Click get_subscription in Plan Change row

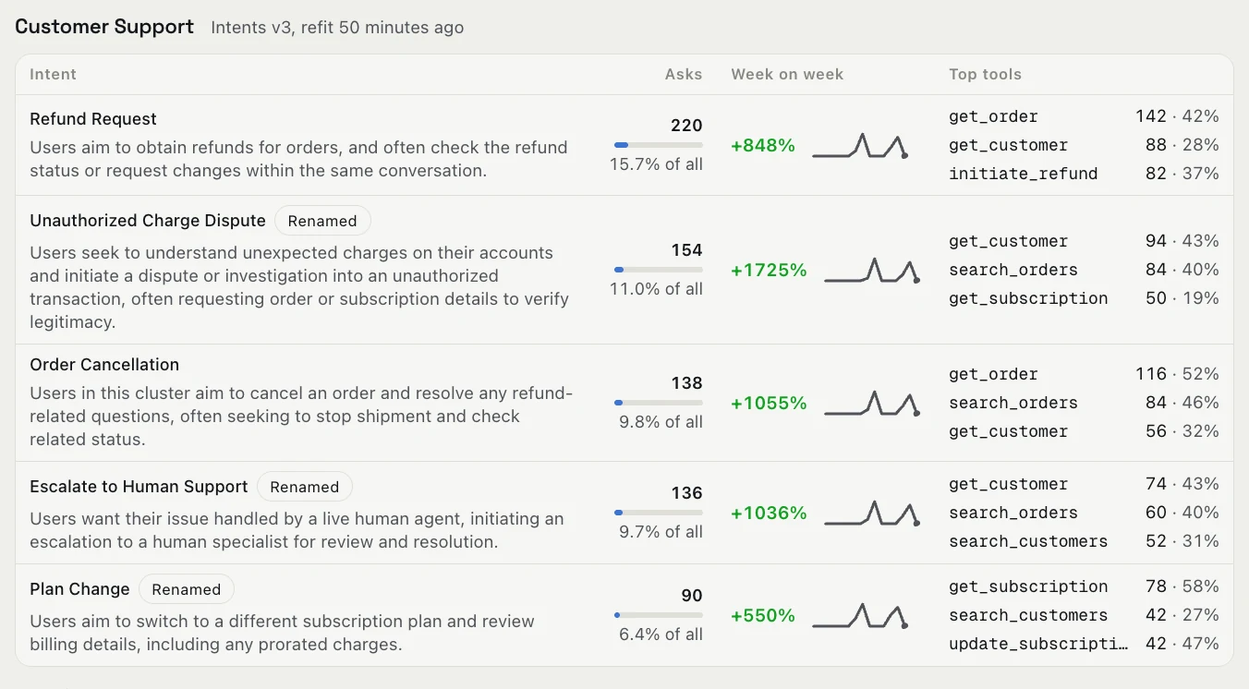[x=1028, y=586]
